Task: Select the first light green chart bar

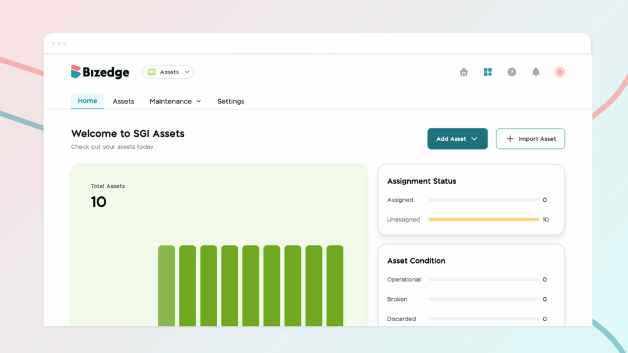Action: (166, 285)
